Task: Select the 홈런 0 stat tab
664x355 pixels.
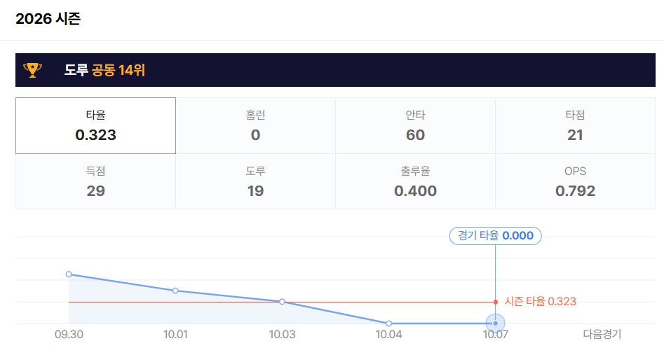Action: 255,125
